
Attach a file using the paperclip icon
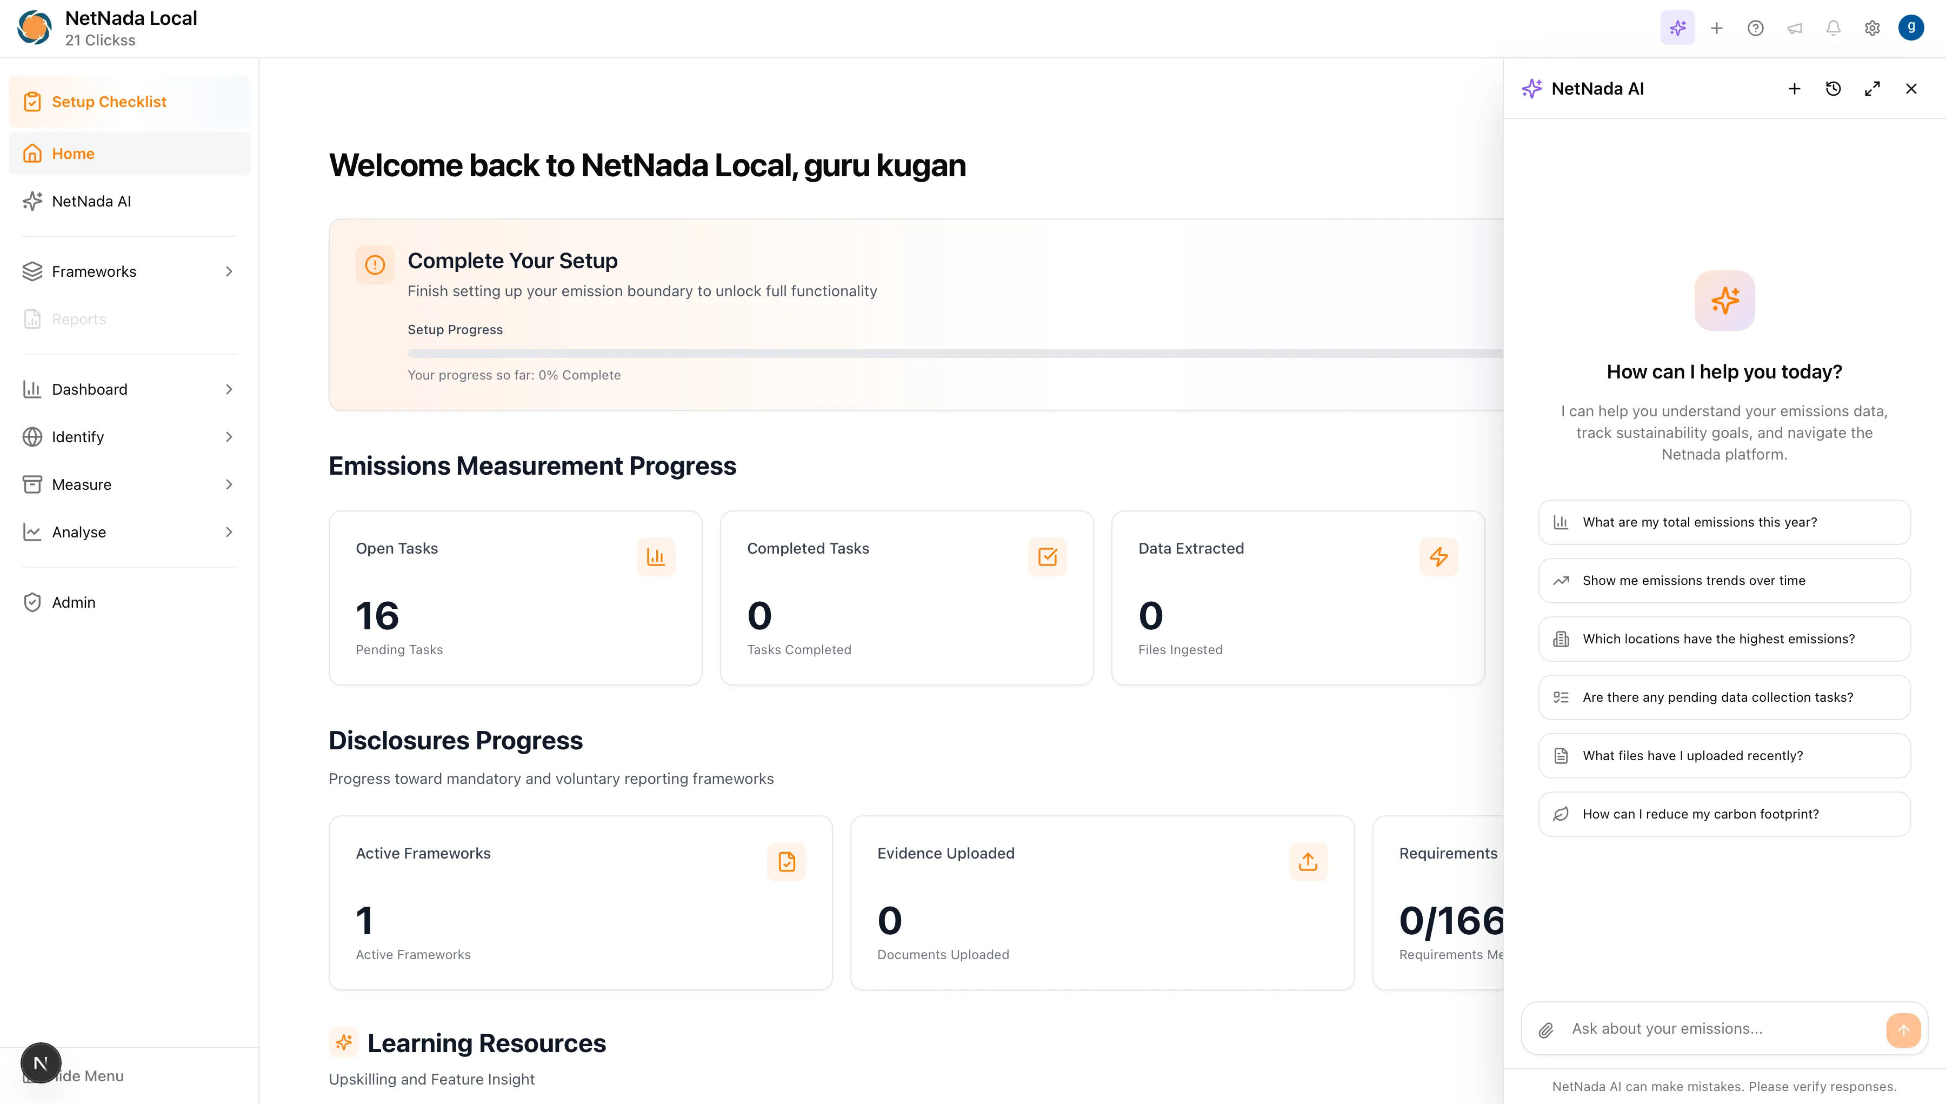coord(1546,1030)
